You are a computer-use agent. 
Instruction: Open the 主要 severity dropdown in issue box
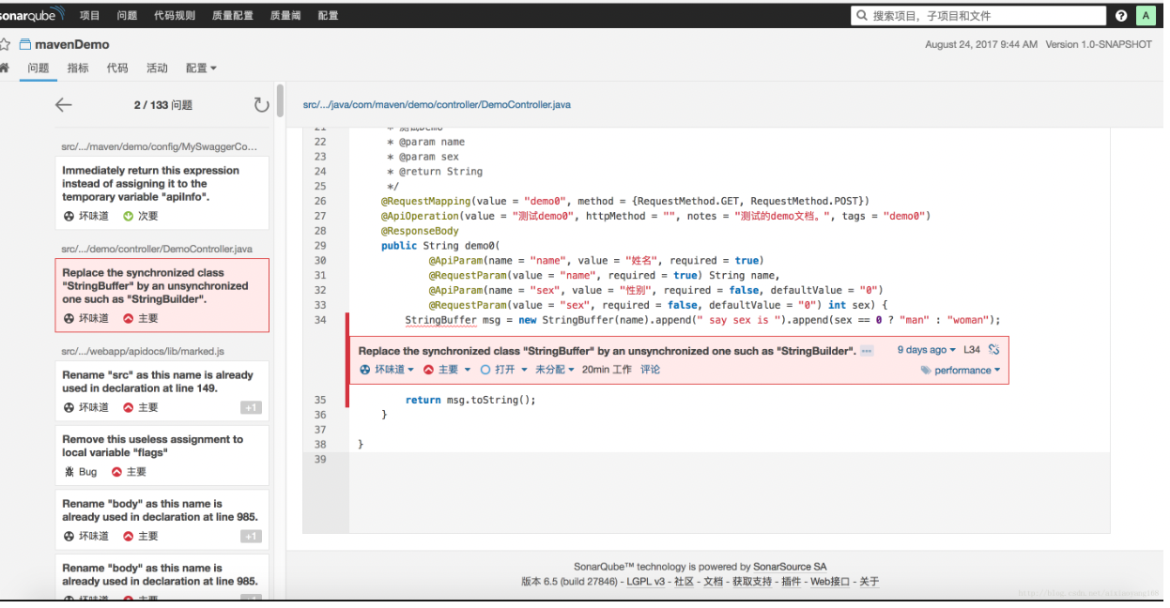447,370
